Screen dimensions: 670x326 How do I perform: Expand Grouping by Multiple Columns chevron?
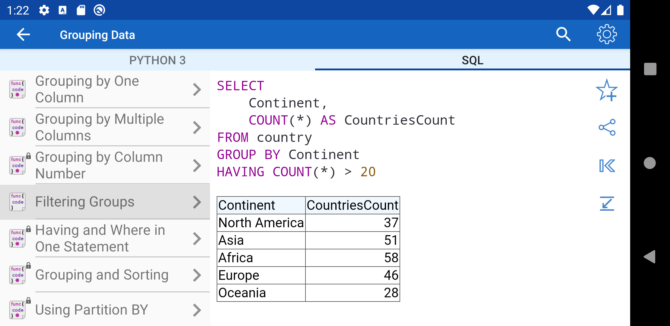[x=197, y=128]
